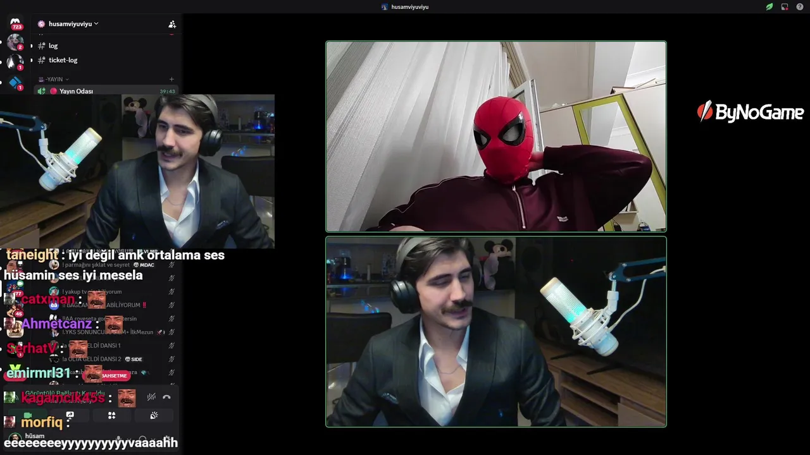Select the blue diamond server icon
The image size is (810, 455).
[15, 83]
